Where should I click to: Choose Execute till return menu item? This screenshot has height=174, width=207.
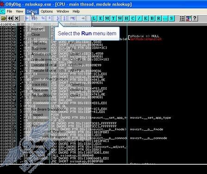(58, 65)
